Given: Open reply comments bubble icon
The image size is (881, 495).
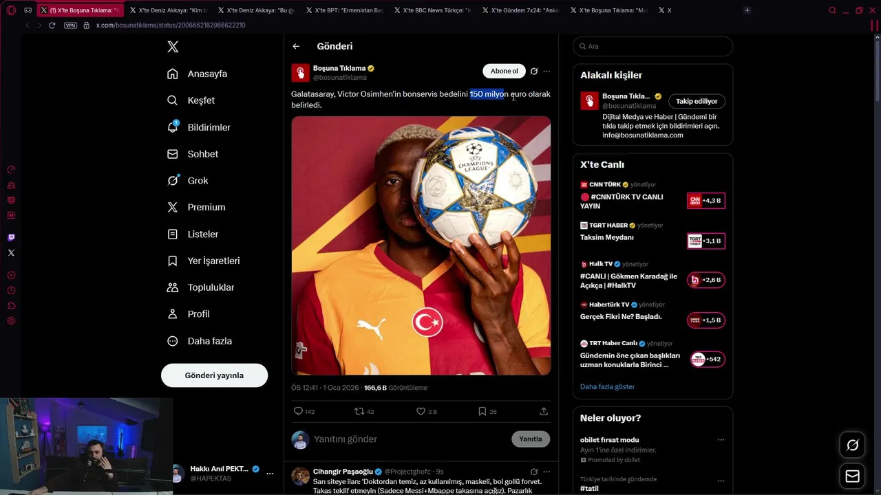Looking at the screenshot, I should (298, 411).
